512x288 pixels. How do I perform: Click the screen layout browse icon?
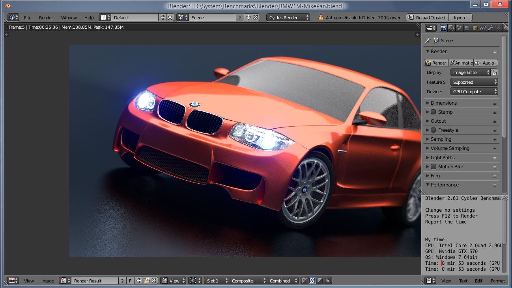click(x=105, y=17)
